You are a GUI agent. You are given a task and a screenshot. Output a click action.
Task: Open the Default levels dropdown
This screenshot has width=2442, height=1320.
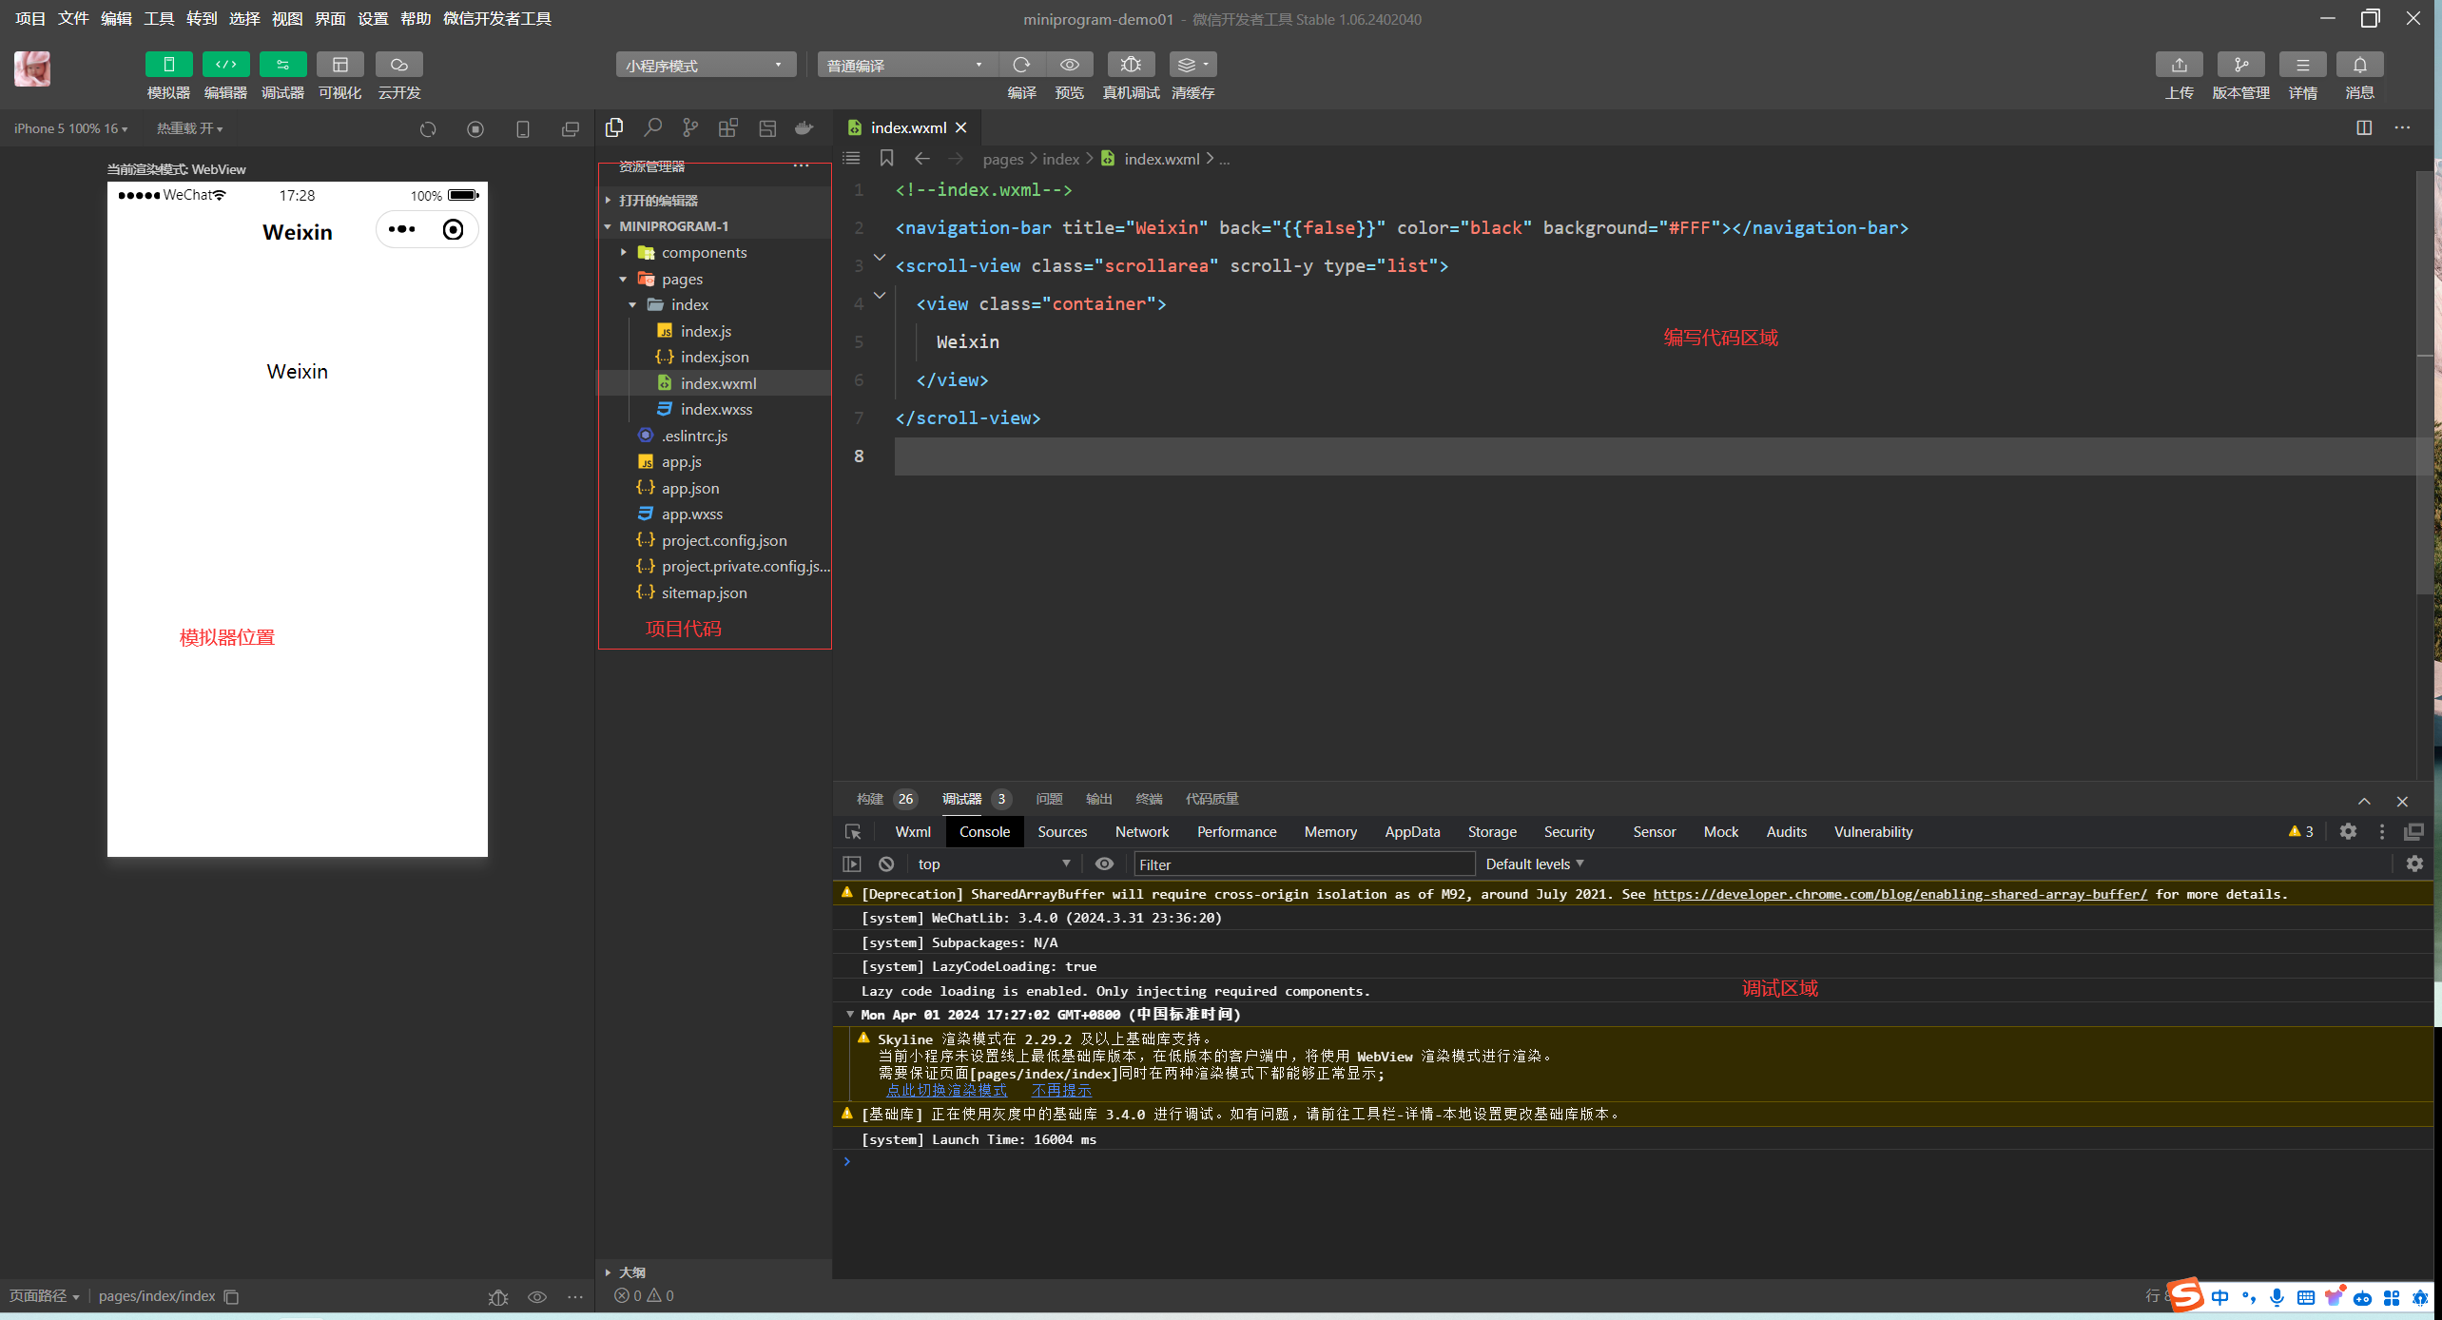point(1534,864)
